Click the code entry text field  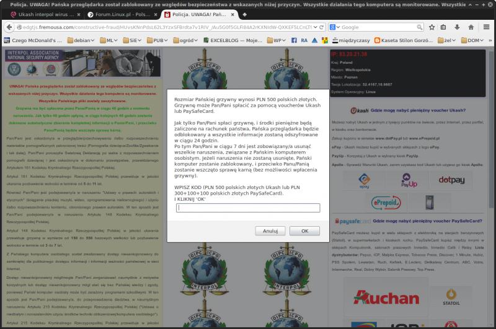[x=247, y=208]
